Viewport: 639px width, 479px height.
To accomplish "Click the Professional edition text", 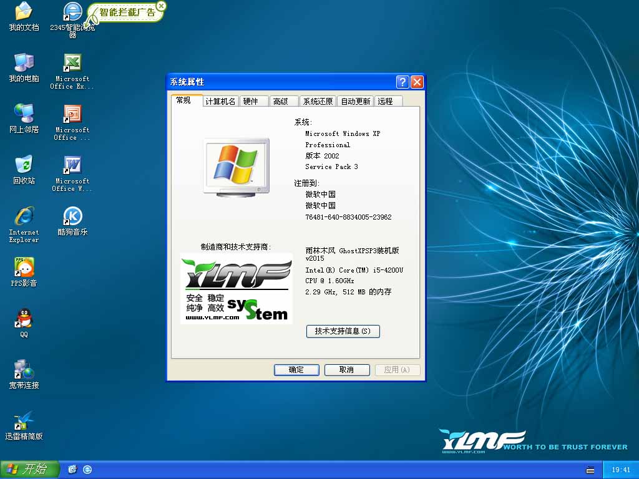I will pyautogui.click(x=328, y=145).
